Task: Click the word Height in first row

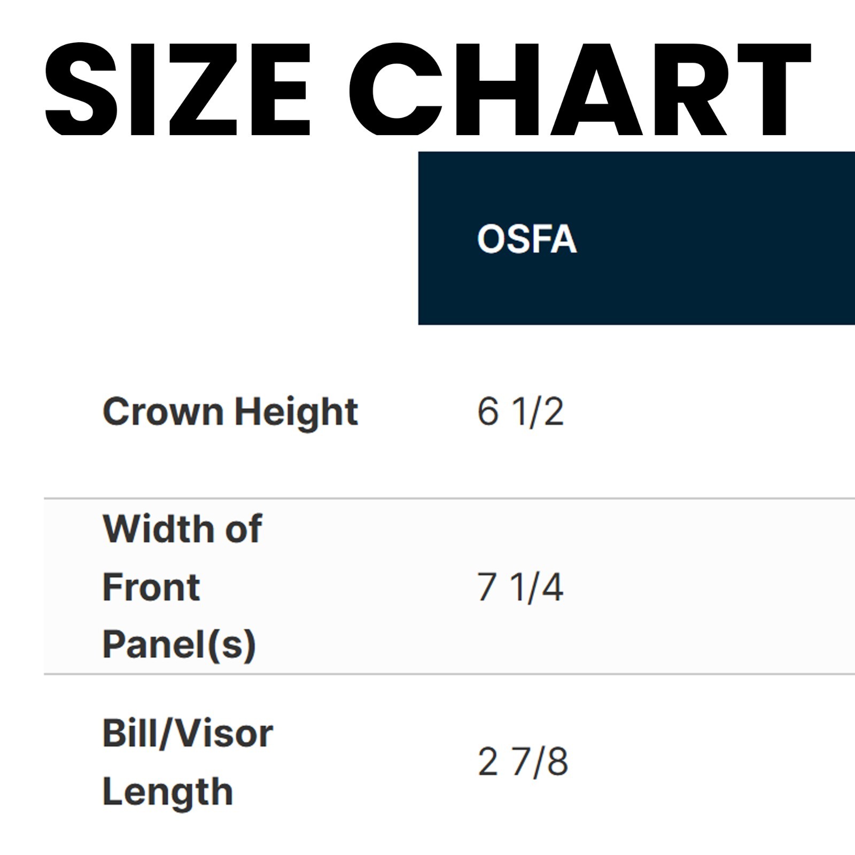Action: (x=296, y=412)
